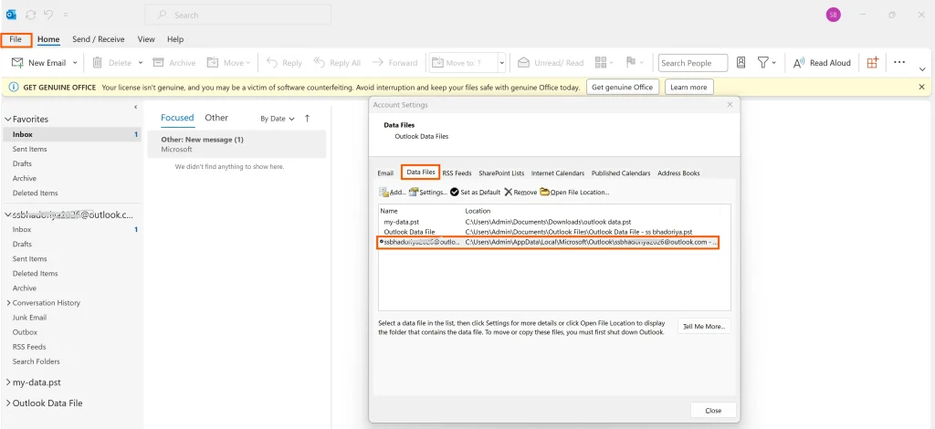Click Set as Default checkmark button

click(475, 192)
